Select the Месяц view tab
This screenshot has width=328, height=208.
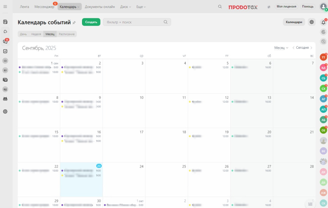point(50,34)
